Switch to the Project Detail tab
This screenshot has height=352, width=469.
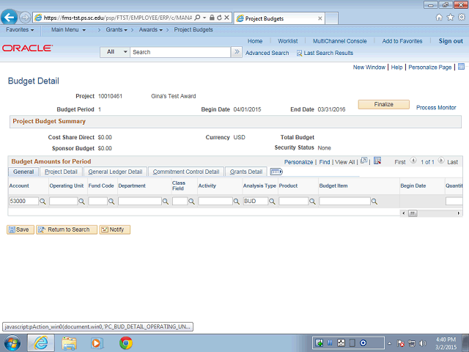point(61,172)
